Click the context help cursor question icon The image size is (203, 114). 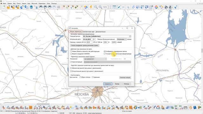[176, 7]
